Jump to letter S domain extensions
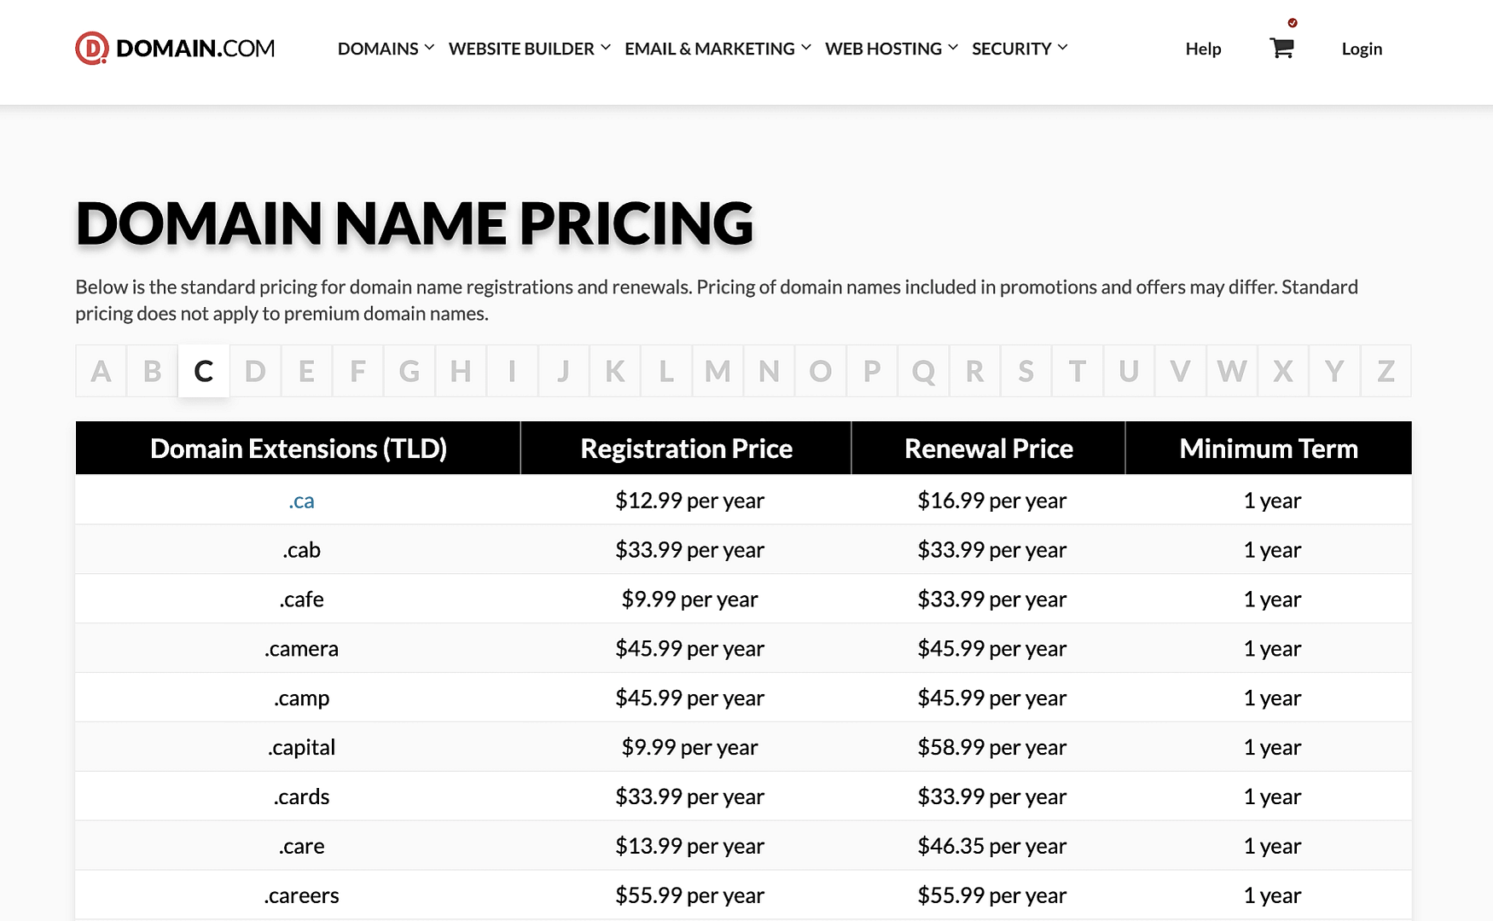Viewport: 1493px width, 921px height. point(1025,371)
